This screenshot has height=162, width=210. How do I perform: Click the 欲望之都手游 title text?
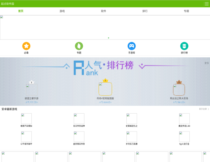tap(32, 98)
